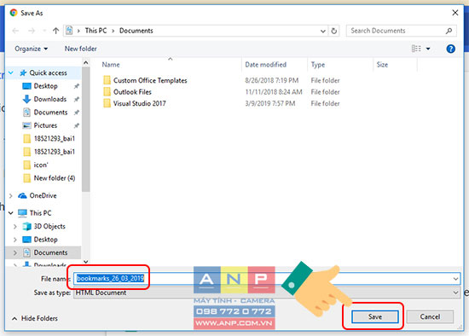Collapse the Quick access tree node
Viewport: 469px width, 336px height.
[11, 72]
